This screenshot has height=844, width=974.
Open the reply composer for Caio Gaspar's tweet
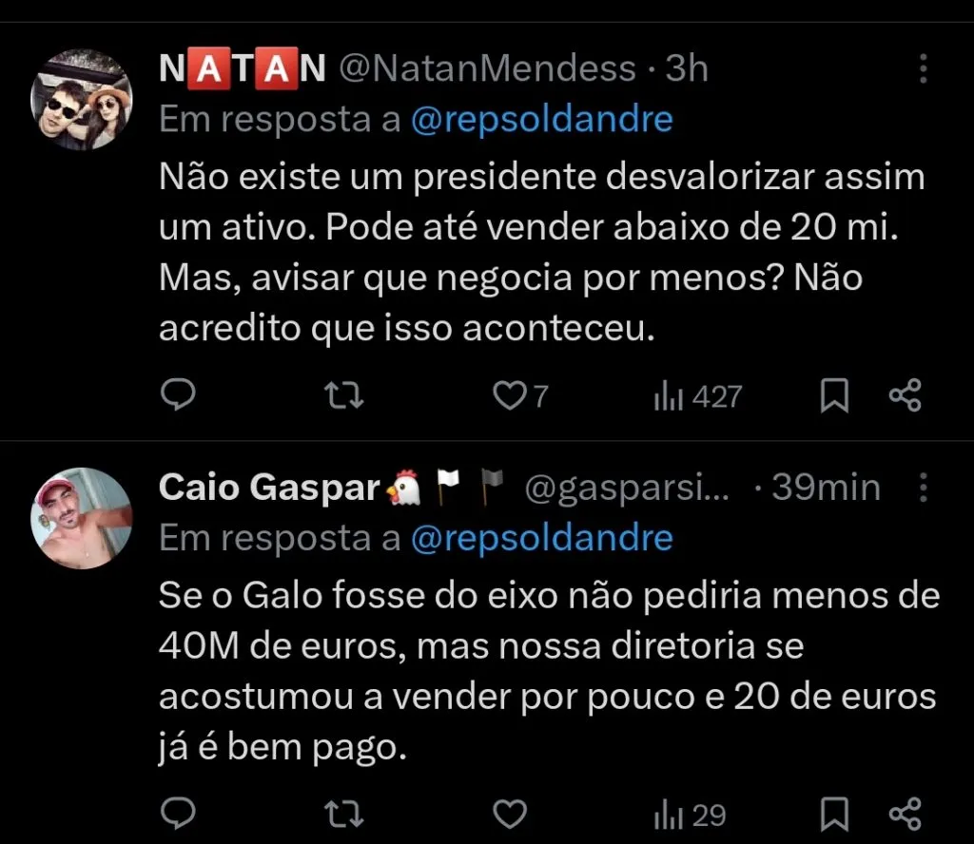coord(177,814)
